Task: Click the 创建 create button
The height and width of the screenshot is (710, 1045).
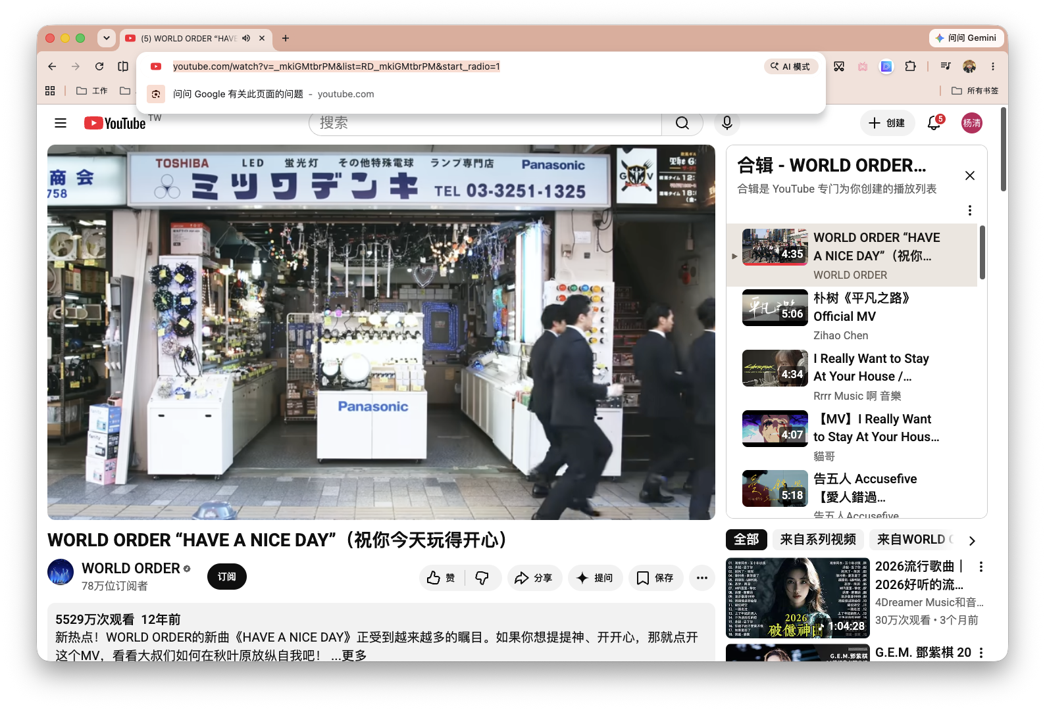Action: pyautogui.click(x=887, y=123)
